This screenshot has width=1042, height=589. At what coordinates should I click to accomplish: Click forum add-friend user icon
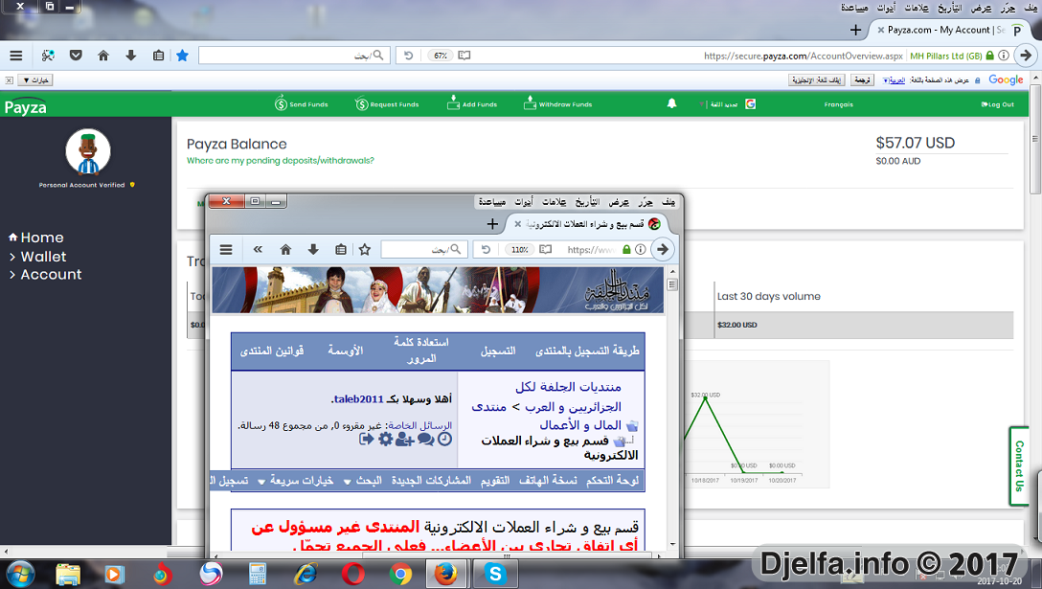click(405, 439)
